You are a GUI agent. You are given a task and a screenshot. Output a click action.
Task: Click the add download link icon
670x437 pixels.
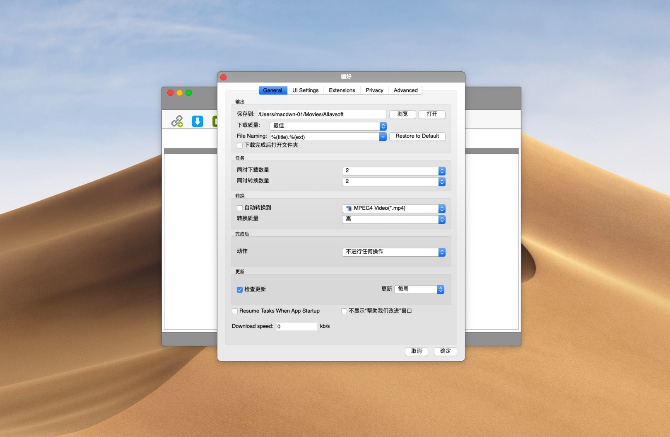(177, 121)
